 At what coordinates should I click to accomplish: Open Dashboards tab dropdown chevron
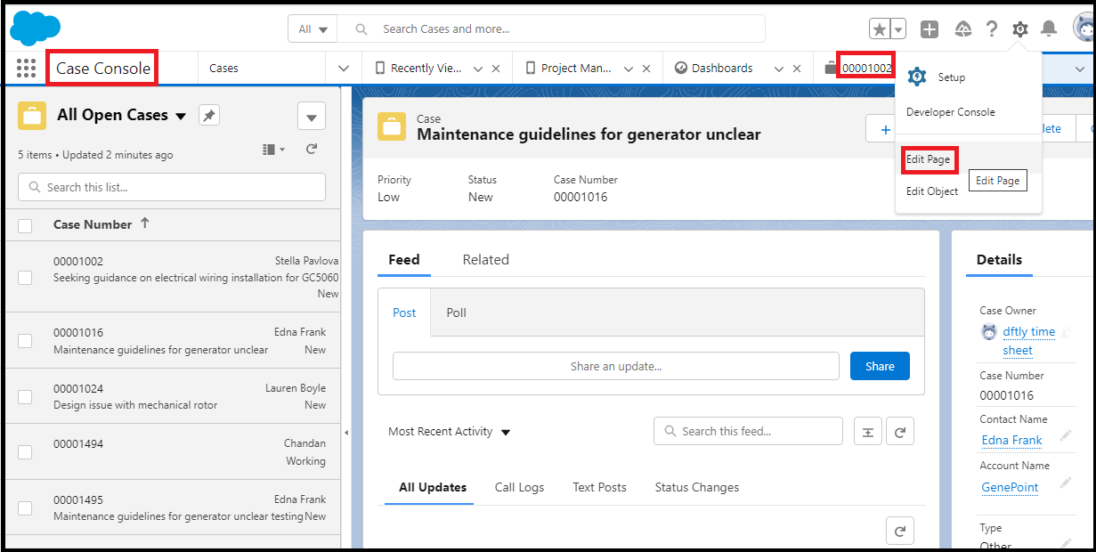point(779,69)
